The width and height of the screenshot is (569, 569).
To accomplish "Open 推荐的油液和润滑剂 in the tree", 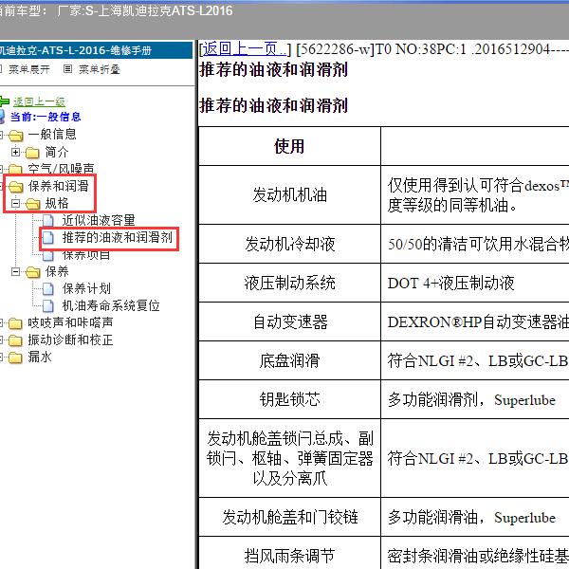I will 117,237.
